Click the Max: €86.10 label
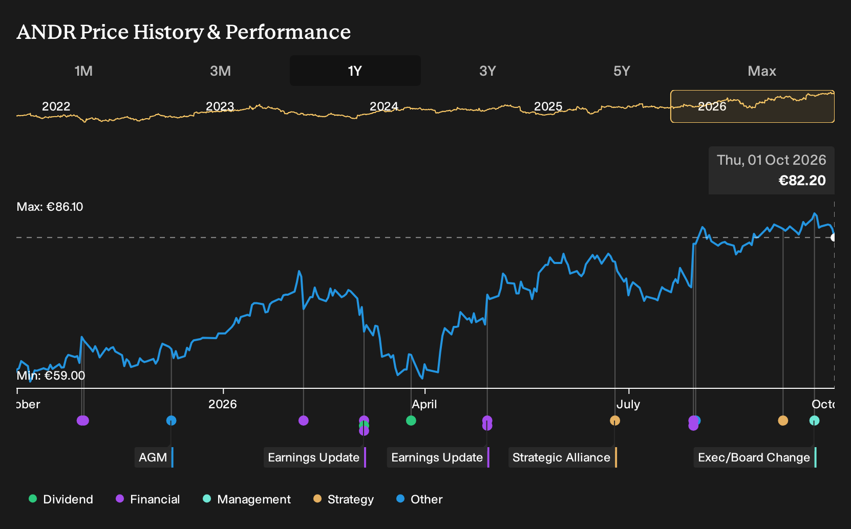Image resolution: width=851 pixels, height=529 pixels. 50,207
